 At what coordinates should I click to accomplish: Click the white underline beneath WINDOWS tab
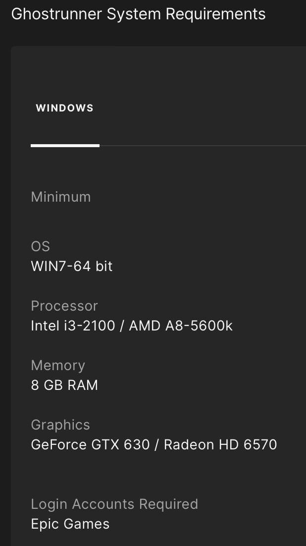click(65, 146)
